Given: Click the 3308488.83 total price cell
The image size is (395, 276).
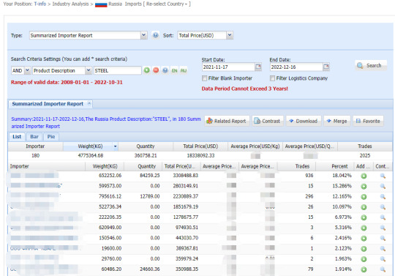Looking at the screenshot, I should click(x=185, y=176).
